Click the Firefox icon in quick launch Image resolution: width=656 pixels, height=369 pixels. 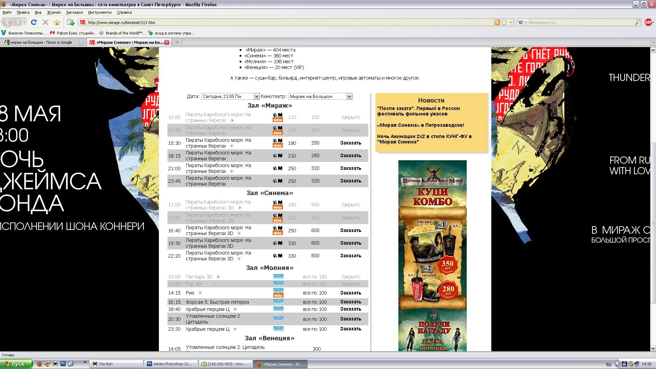(39, 364)
